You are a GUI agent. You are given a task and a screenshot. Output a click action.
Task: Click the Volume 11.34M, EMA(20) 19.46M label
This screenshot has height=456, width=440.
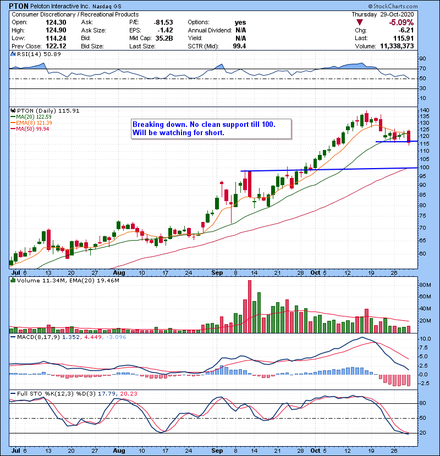pos(68,281)
